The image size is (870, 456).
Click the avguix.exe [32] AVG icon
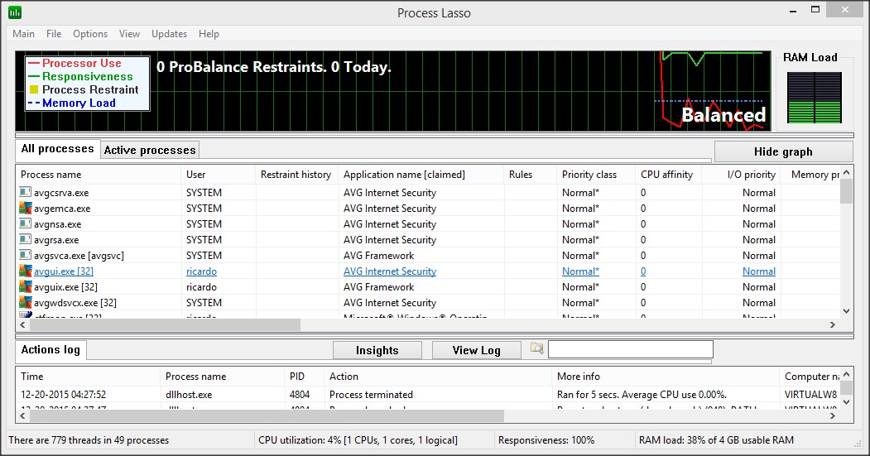click(26, 287)
